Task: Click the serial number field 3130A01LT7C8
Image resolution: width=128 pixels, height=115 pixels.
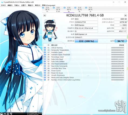Action: [x=86, y=22]
